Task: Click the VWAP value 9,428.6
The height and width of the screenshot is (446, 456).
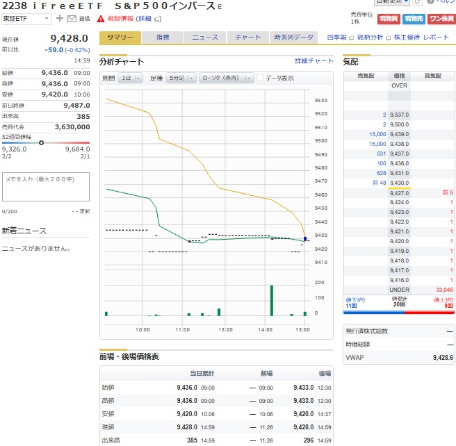Action: point(443,358)
